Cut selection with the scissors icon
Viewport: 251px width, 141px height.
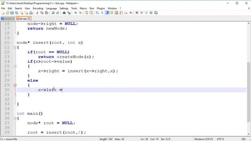[x=37, y=13]
